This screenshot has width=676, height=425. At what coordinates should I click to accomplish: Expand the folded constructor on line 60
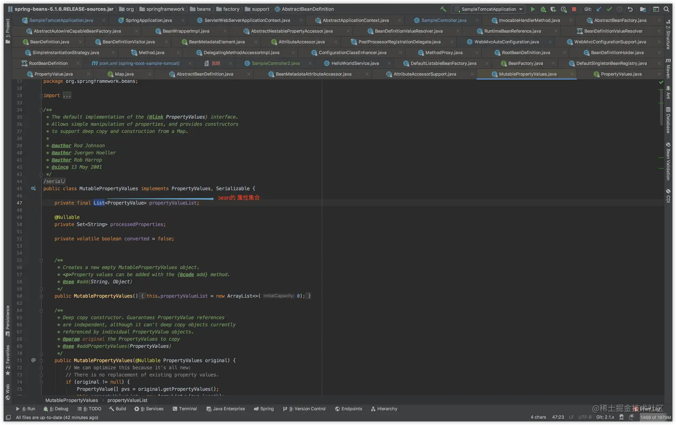pyautogui.click(x=41, y=296)
